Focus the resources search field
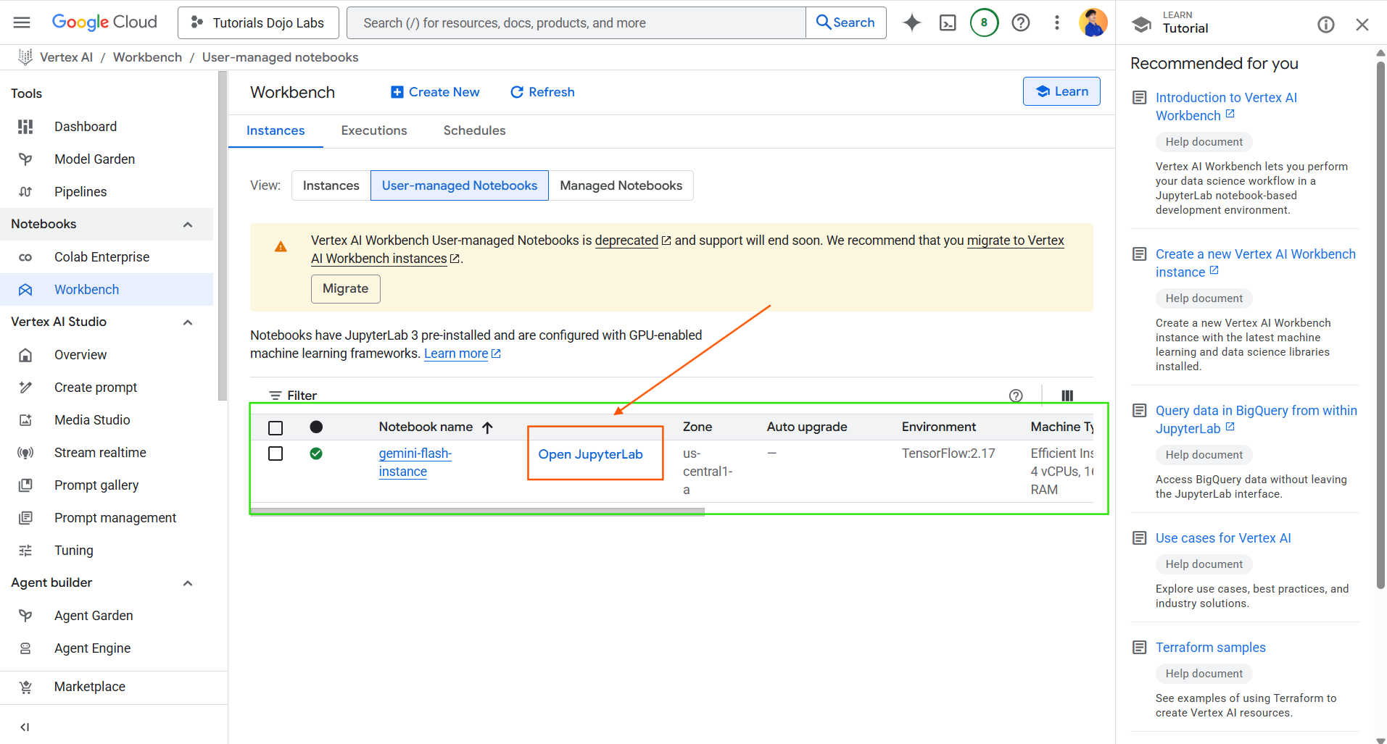The height and width of the screenshot is (744, 1387). click(x=576, y=22)
